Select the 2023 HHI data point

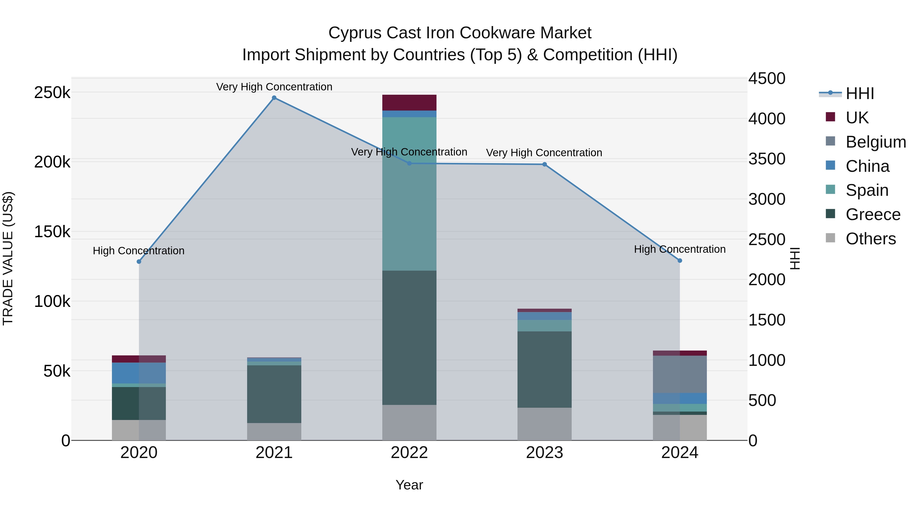[x=545, y=164]
